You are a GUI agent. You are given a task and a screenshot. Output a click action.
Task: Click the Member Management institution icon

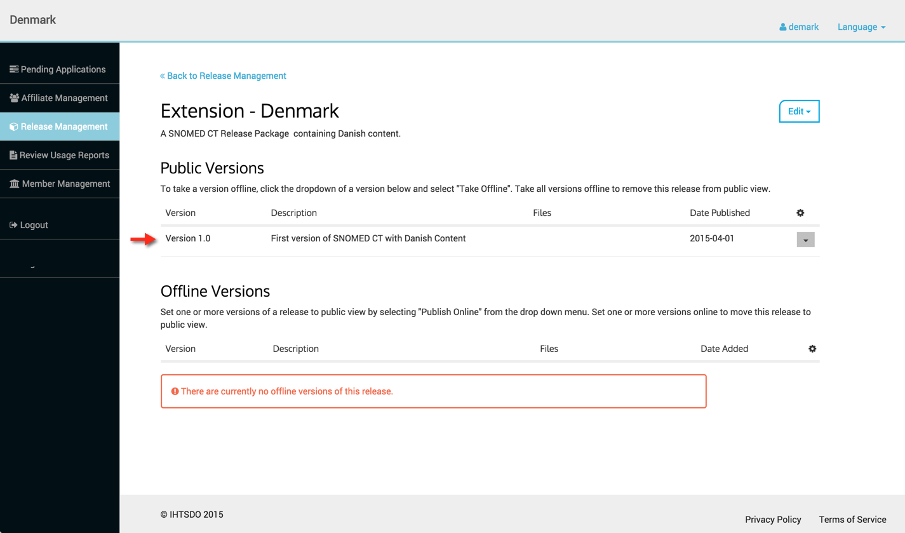(14, 184)
